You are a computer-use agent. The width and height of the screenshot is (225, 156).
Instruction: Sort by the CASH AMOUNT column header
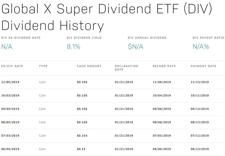pos(89,66)
